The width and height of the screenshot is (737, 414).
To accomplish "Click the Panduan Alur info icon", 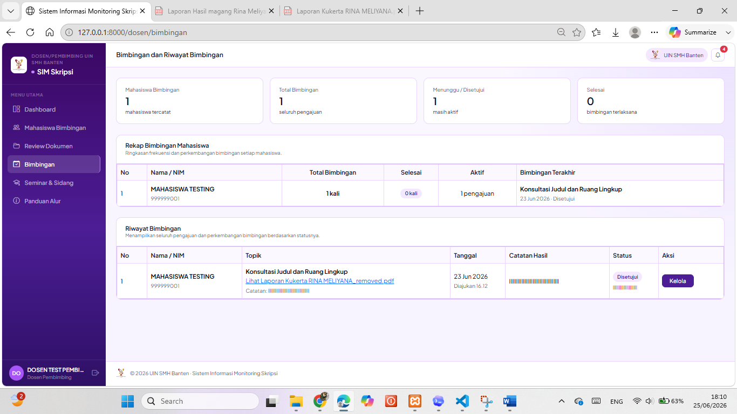I will pos(16,201).
